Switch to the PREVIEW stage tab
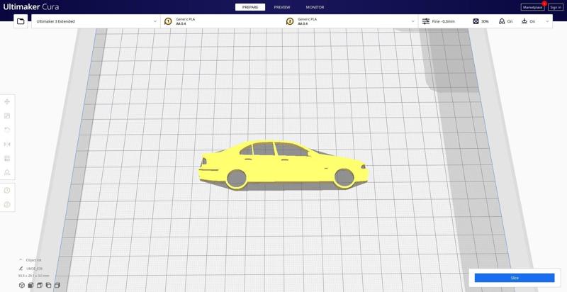Screen dimensions: 567x292 (281, 7)
